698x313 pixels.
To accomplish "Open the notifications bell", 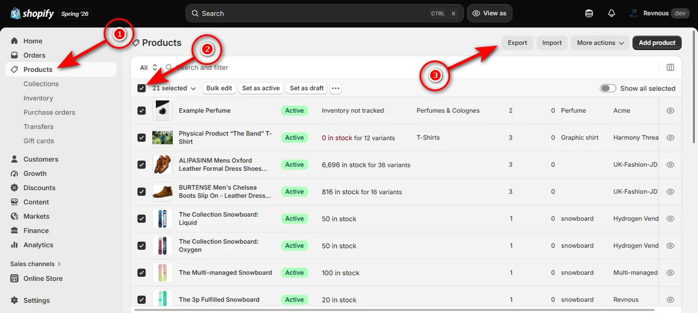I will click(x=611, y=13).
